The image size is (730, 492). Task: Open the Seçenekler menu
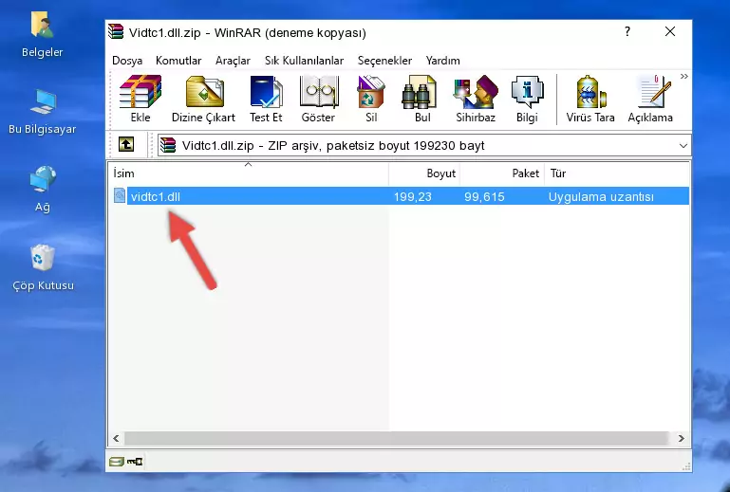(x=384, y=61)
